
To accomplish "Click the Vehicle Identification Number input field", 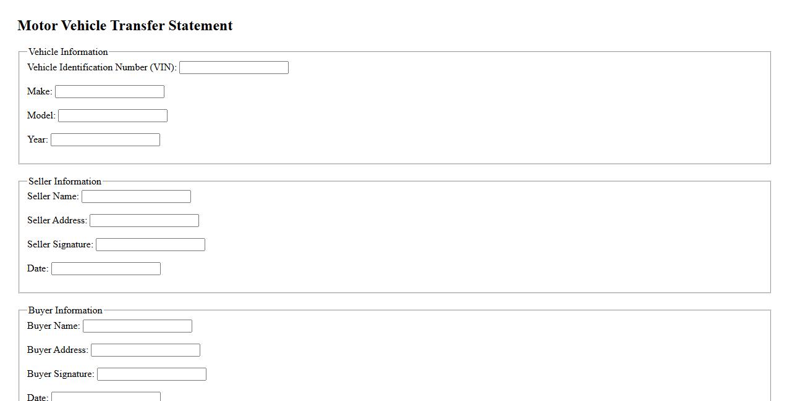I will coord(234,68).
